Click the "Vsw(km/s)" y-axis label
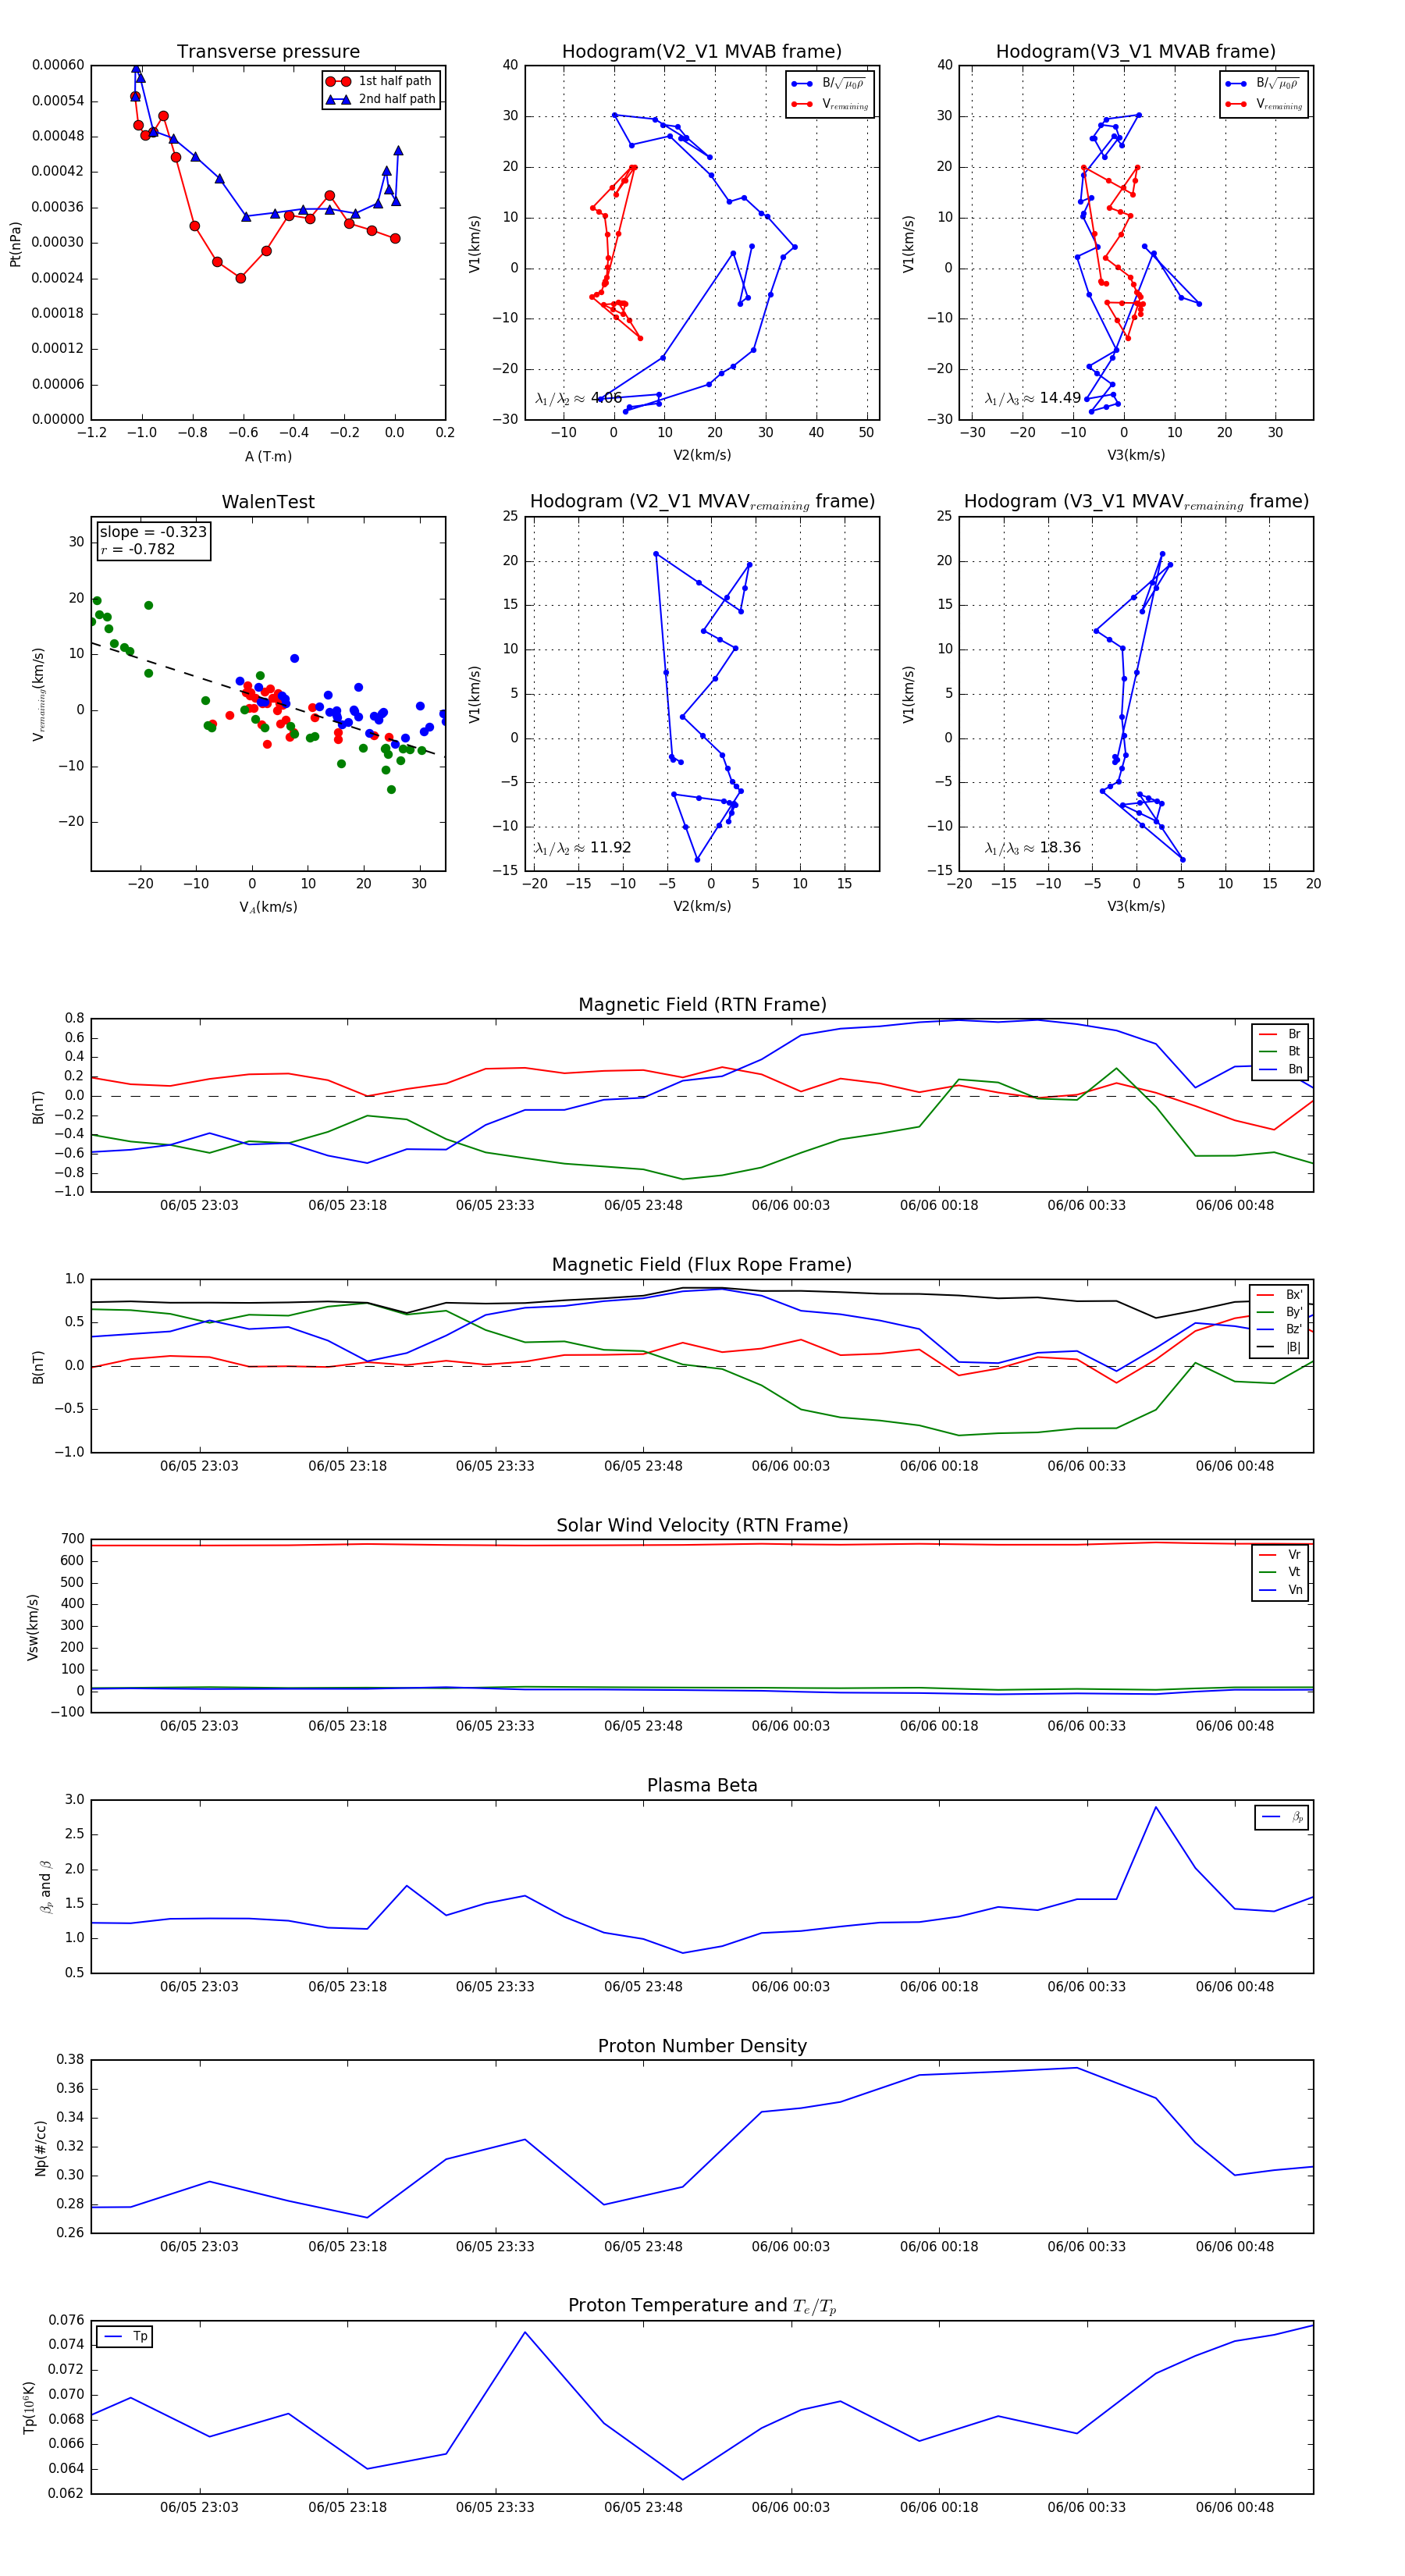Image resolution: width=1405 pixels, height=2576 pixels. [x=33, y=1627]
